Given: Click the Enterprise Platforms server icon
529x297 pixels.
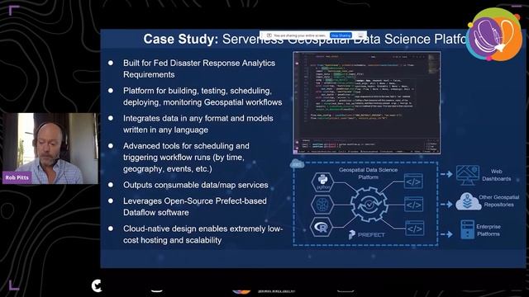Looking at the screenshot, I should pos(467,230).
